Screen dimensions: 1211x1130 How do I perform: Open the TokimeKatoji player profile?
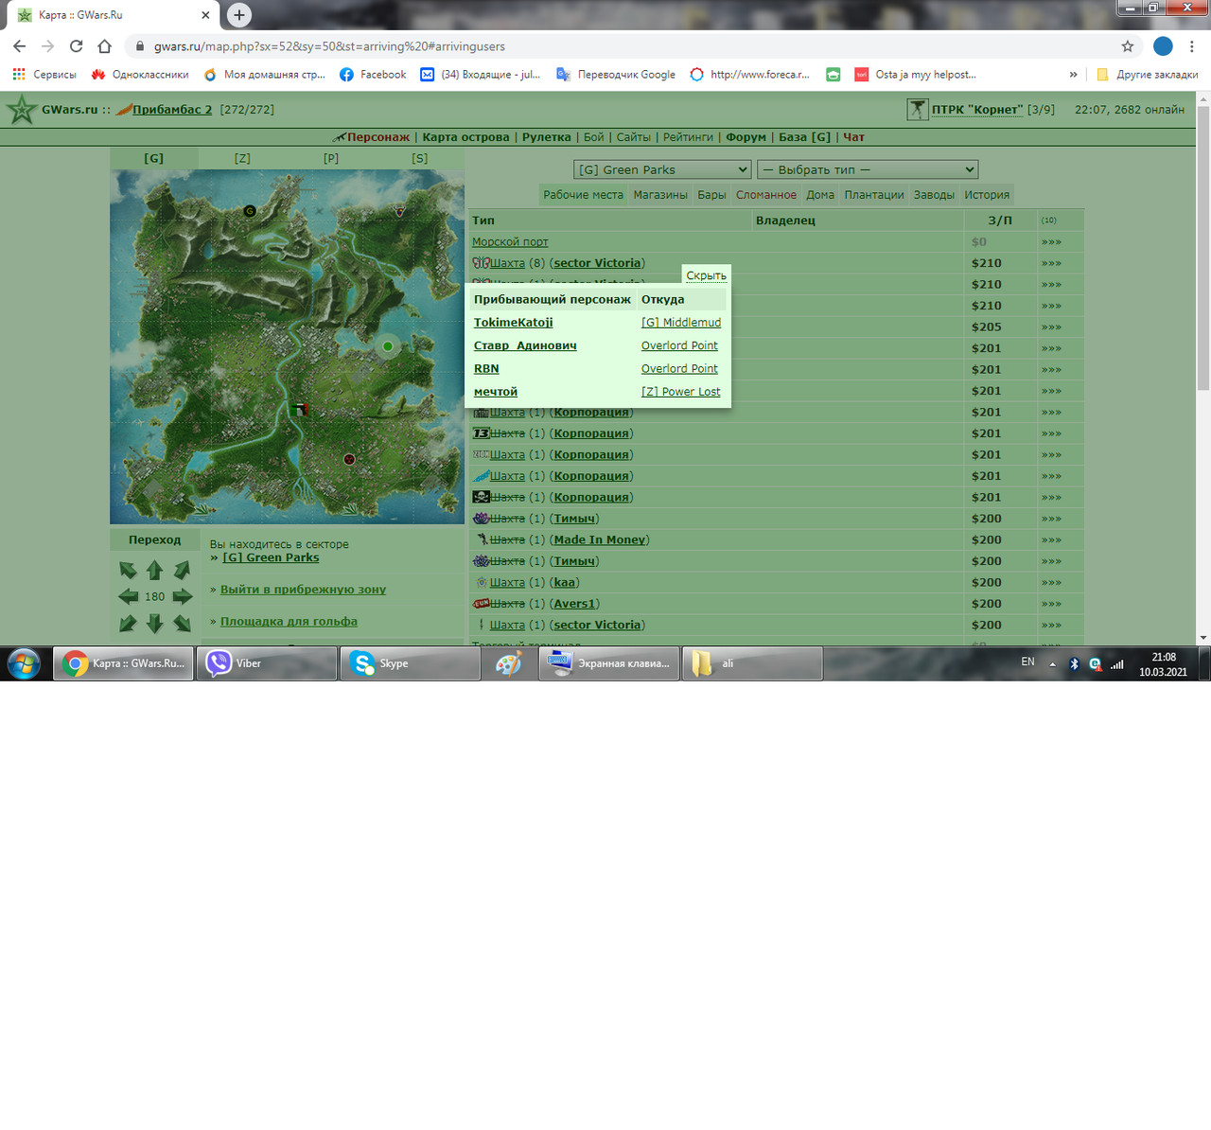click(x=514, y=323)
